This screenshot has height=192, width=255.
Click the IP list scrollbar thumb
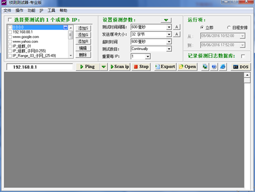[70, 35]
